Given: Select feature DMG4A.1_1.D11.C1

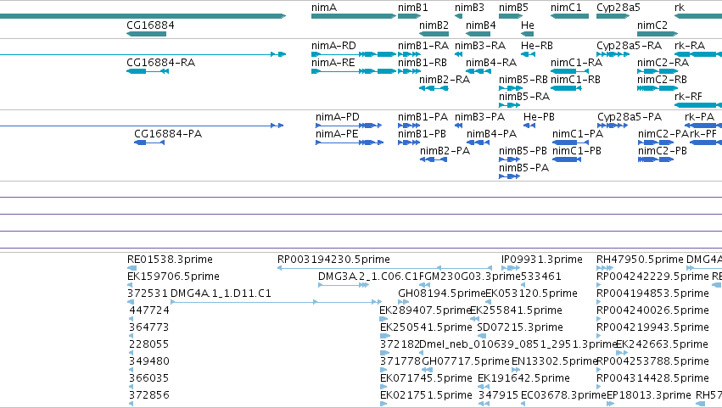Looking at the screenshot, I should (x=277, y=302).
